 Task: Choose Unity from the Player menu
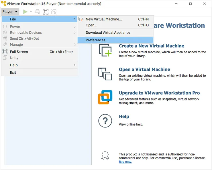pos(39,58)
